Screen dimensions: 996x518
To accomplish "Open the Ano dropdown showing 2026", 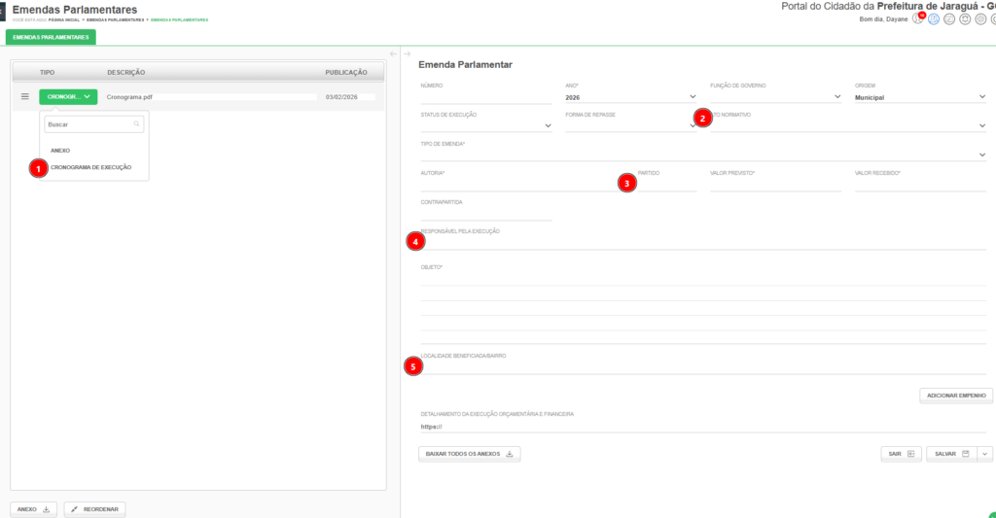I will point(693,97).
